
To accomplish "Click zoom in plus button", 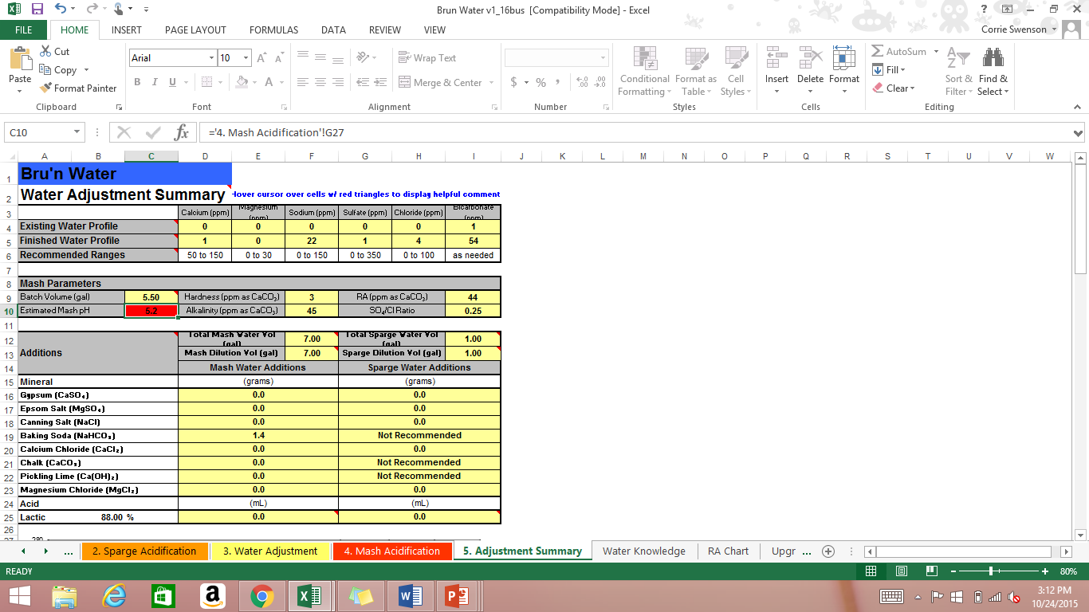I will 1045,571.
